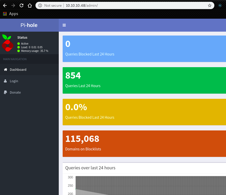Bookmark this page with the star icon

click(x=209, y=5)
